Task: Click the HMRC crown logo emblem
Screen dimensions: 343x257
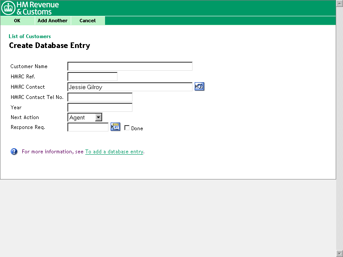Action: [x=9, y=8]
